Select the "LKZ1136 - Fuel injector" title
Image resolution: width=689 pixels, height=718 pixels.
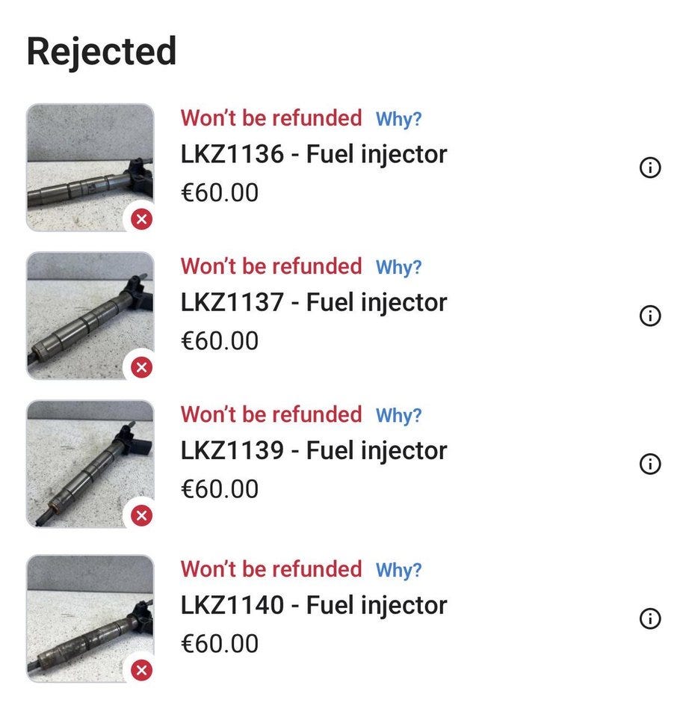pos(314,155)
